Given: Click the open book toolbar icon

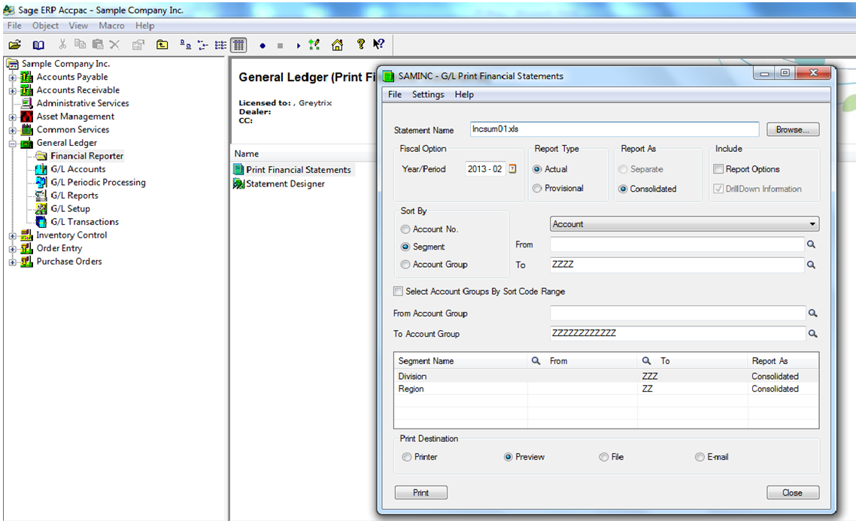Looking at the screenshot, I should click(38, 45).
